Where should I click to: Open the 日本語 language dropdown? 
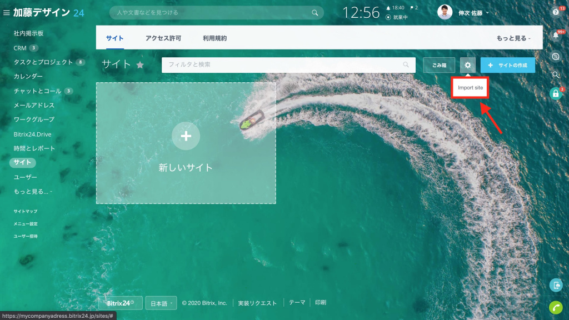point(161,303)
